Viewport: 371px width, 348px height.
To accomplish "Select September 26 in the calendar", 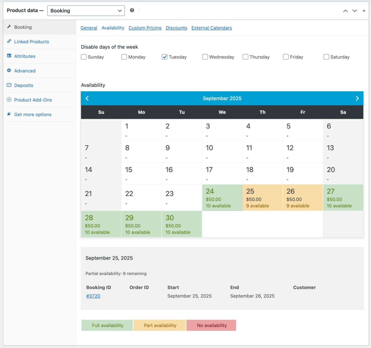I will coord(303,197).
